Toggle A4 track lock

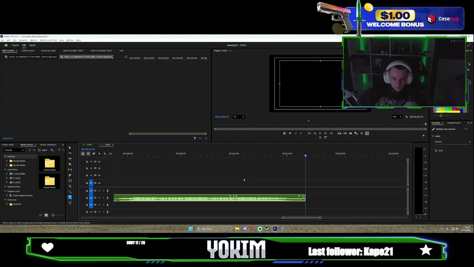(87, 212)
